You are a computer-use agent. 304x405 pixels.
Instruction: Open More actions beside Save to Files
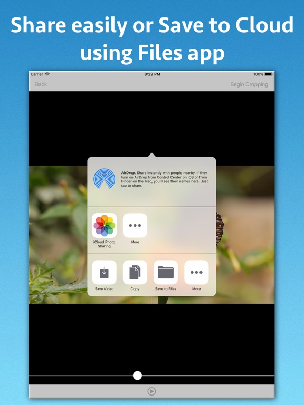click(x=196, y=272)
